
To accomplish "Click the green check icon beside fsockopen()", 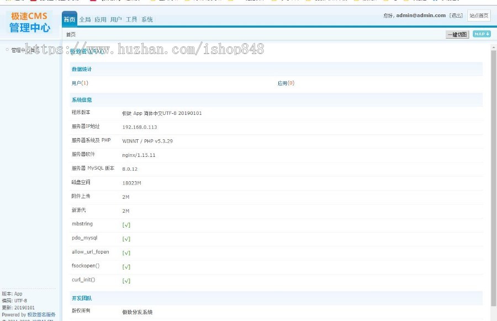I will tap(125, 266).
